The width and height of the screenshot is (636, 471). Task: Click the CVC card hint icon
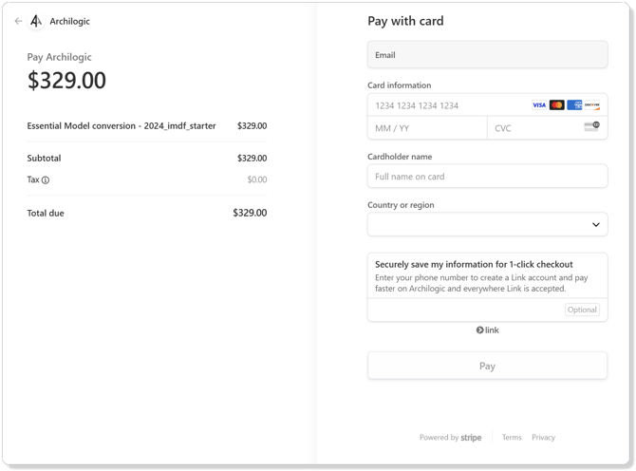coord(591,126)
